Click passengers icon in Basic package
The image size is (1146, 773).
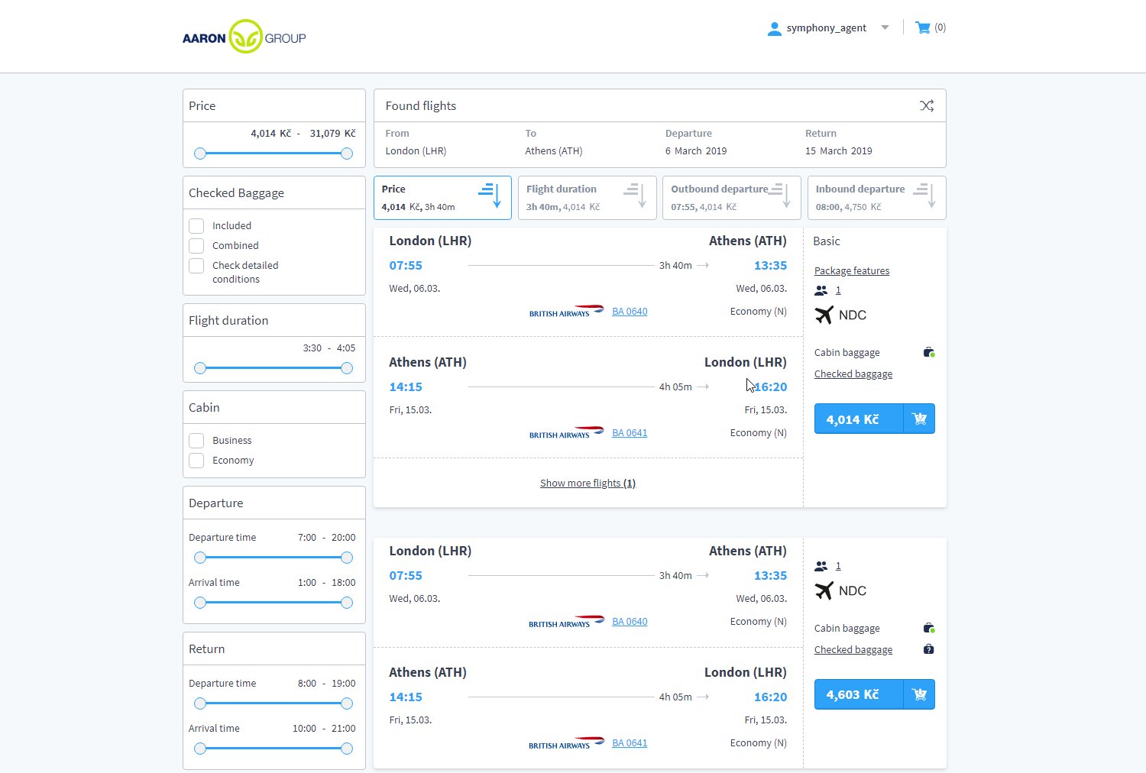point(821,290)
